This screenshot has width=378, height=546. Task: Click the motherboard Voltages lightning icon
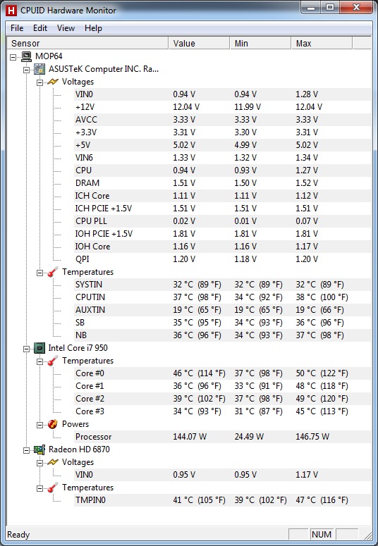[x=53, y=82]
